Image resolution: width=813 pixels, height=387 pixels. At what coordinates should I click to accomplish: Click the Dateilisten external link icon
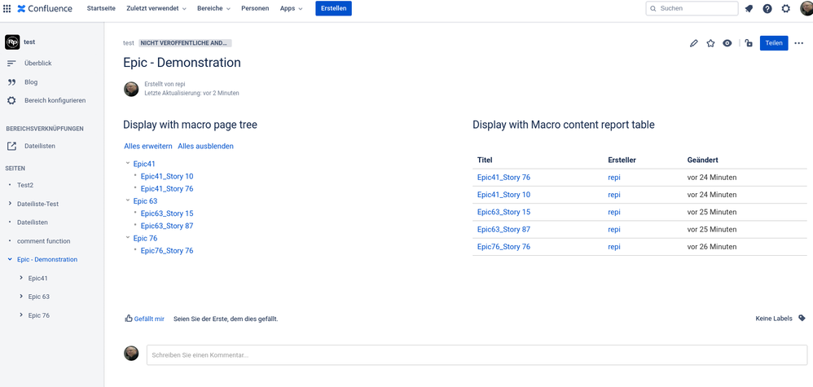(11, 147)
